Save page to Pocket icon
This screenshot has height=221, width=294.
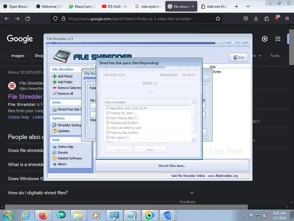(246, 19)
